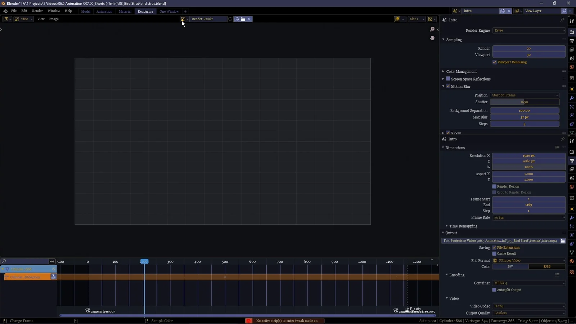
Task: Open the Video Codec dropdown
Action: click(x=528, y=306)
